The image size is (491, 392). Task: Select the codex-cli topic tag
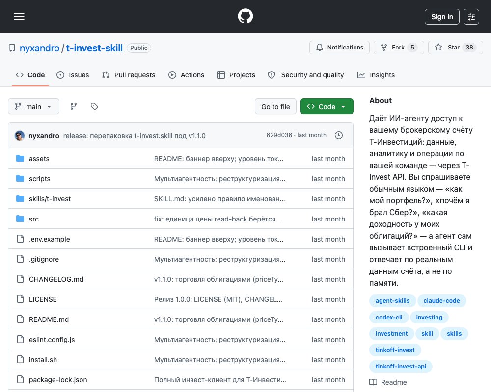pyautogui.click(x=389, y=318)
